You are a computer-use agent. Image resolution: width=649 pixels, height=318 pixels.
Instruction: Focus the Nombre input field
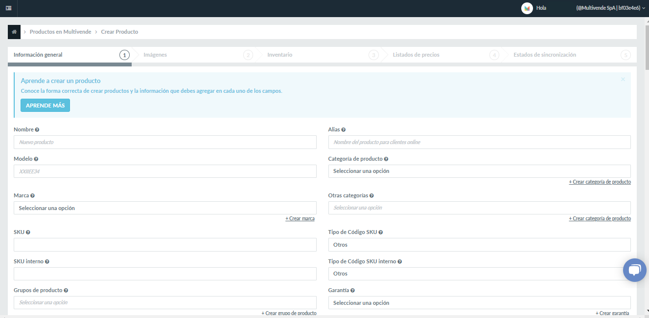tap(165, 142)
